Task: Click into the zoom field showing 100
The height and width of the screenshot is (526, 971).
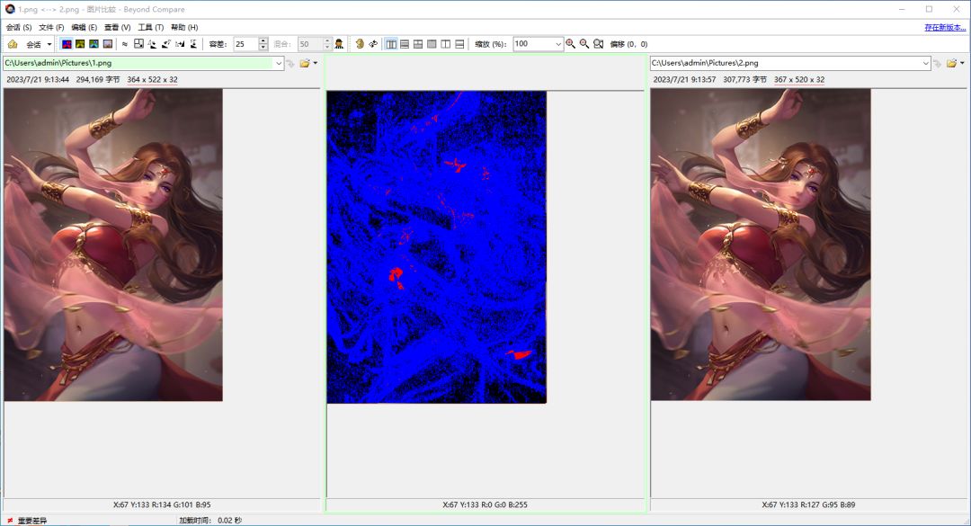Action: point(533,44)
